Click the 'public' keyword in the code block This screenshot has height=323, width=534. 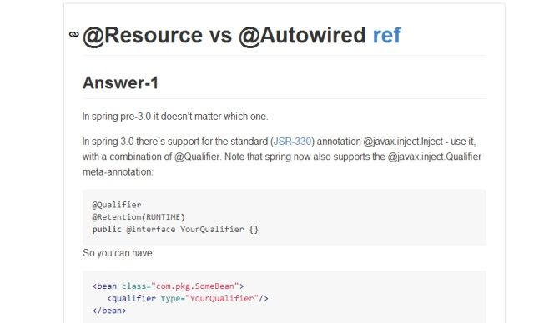[107, 229]
